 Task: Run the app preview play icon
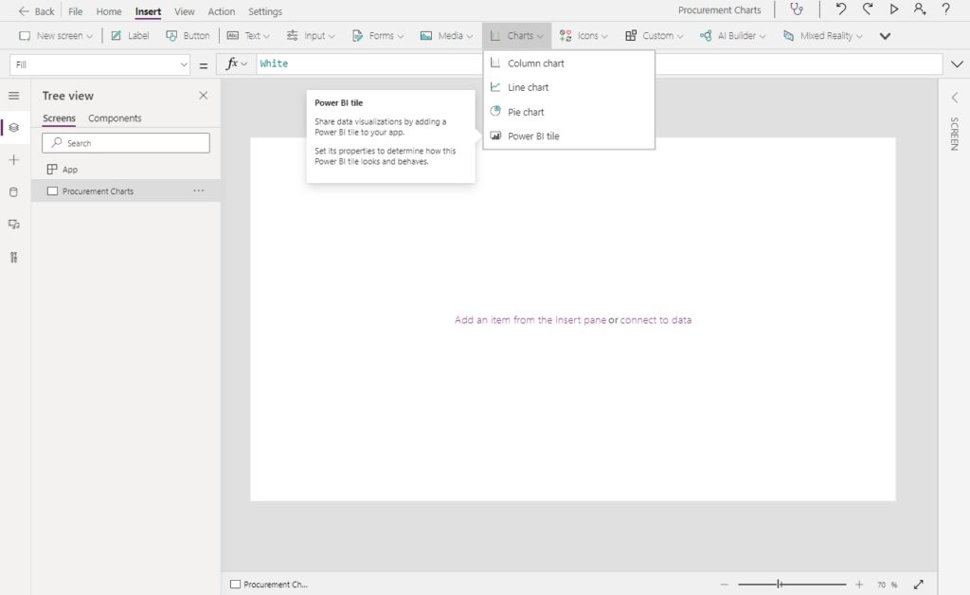coord(892,9)
